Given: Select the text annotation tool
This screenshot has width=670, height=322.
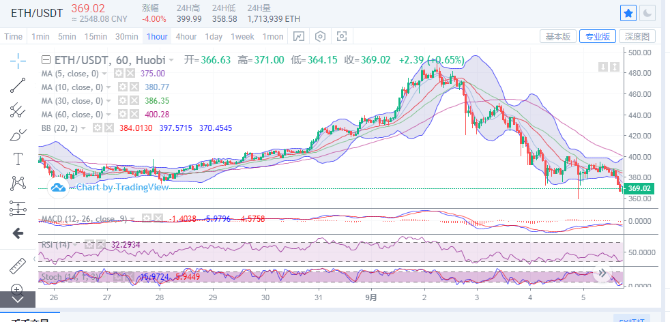Looking at the screenshot, I should pyautogui.click(x=18, y=159).
